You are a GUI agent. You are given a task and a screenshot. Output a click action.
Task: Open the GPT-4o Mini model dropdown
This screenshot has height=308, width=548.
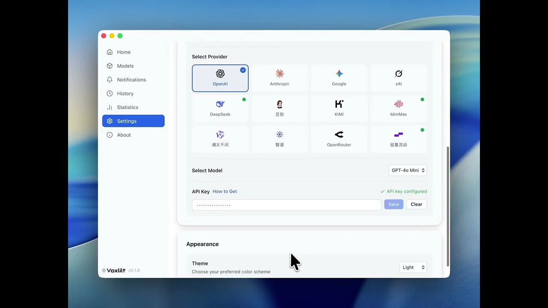point(408,170)
